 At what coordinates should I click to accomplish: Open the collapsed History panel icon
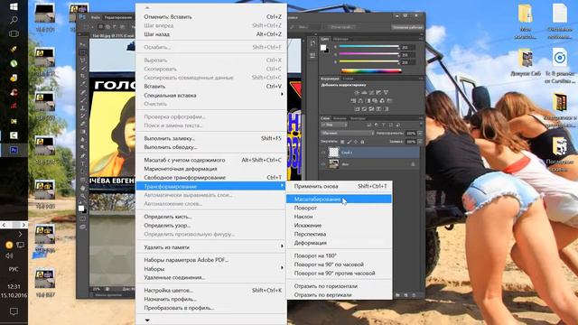point(312,43)
